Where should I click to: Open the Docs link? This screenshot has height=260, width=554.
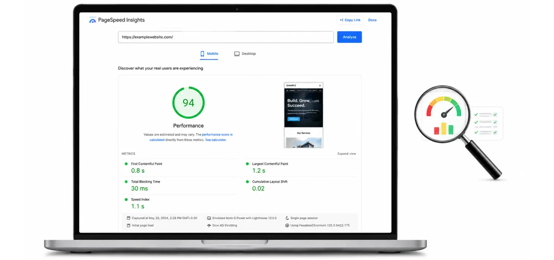[372, 20]
